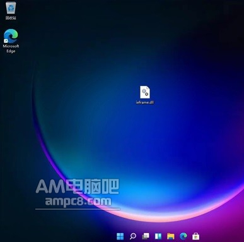Launch Microsoft Edge from the taskbar
Screen dimensions: 244x242
coord(183,236)
